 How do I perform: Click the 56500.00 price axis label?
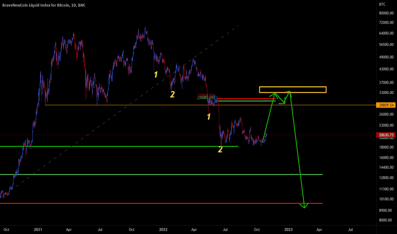[386, 45]
